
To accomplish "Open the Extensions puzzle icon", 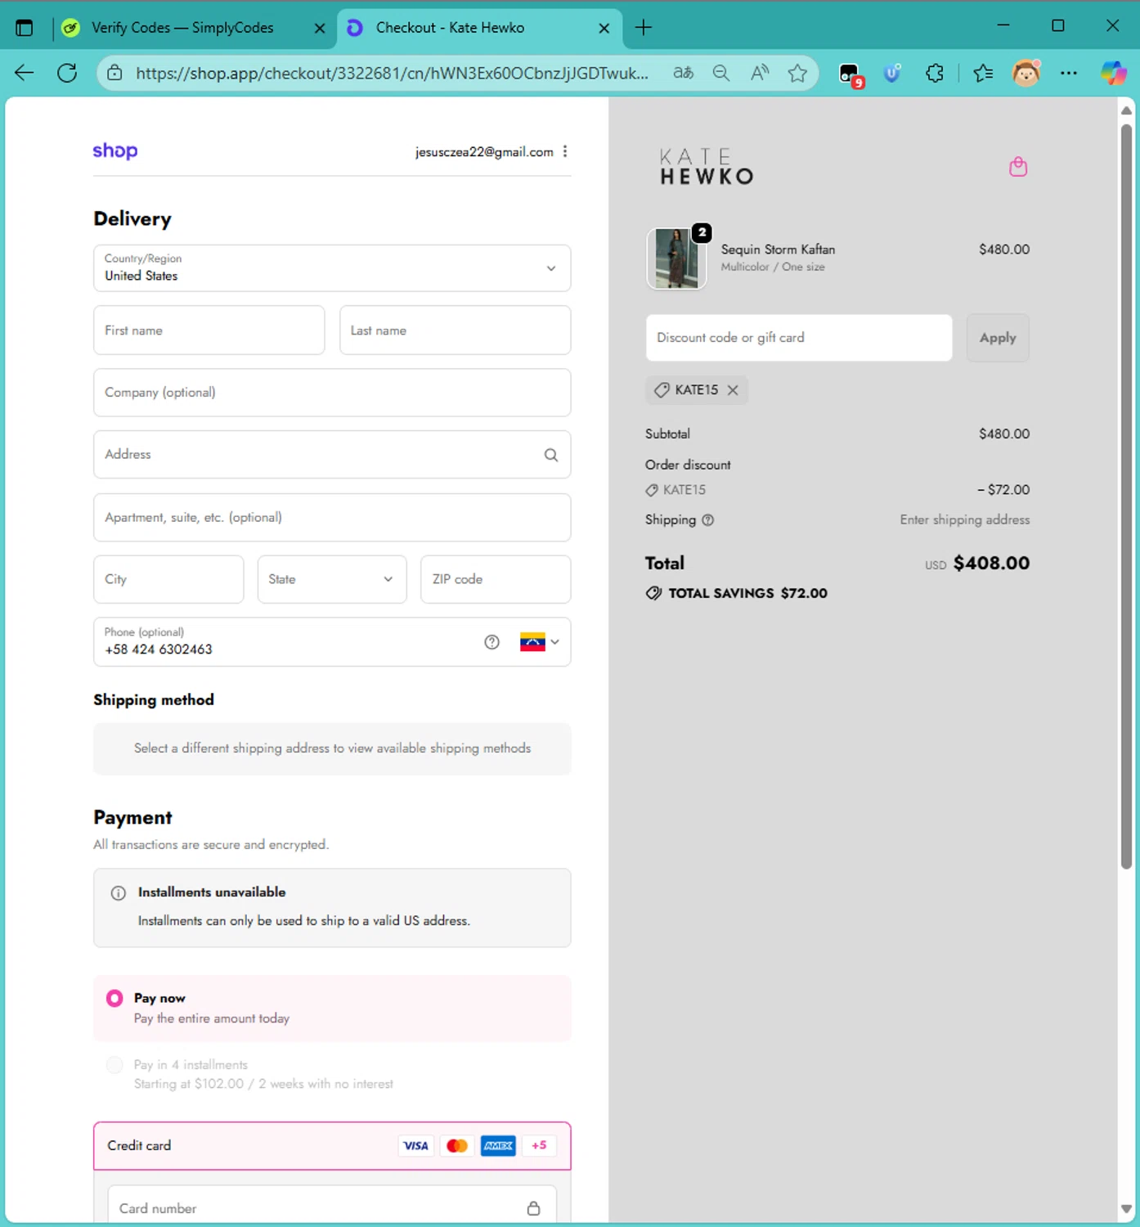I will [x=934, y=73].
